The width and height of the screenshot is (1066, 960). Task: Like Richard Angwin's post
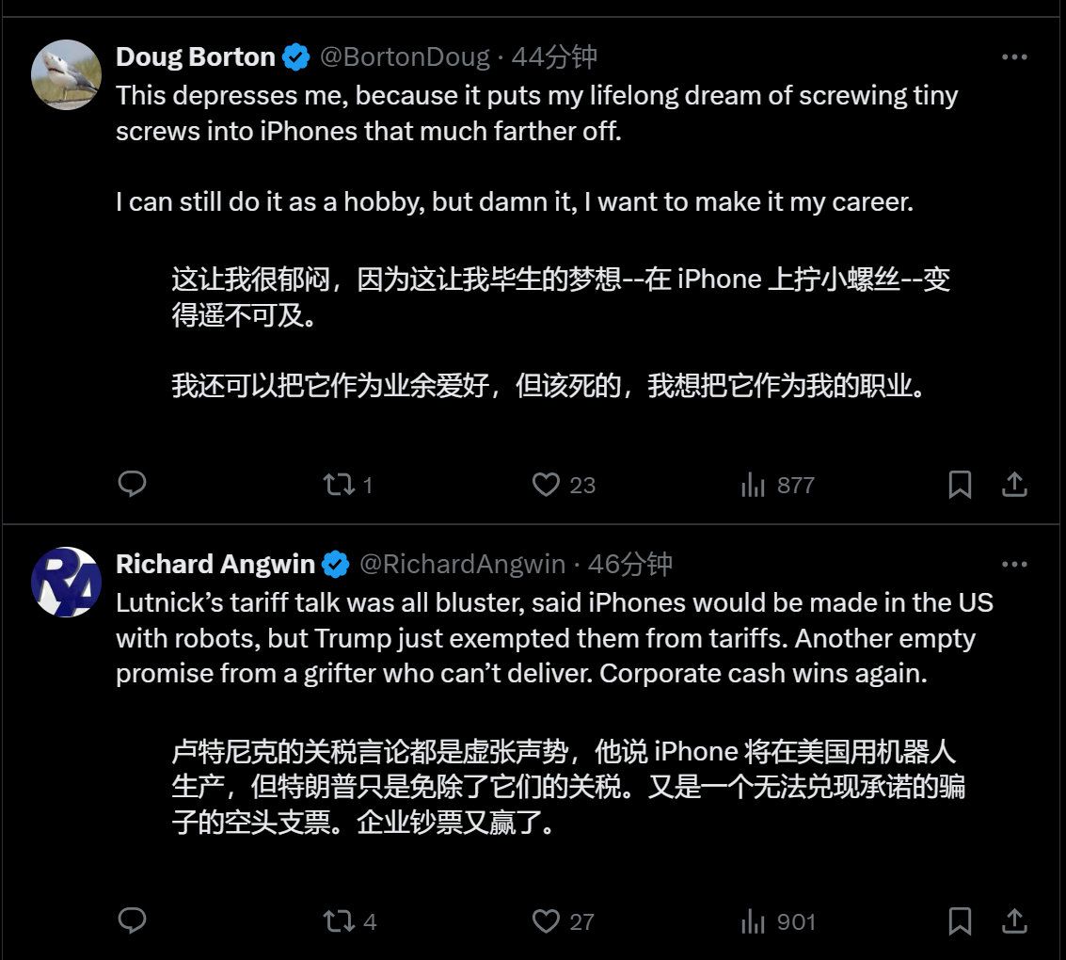[563, 921]
